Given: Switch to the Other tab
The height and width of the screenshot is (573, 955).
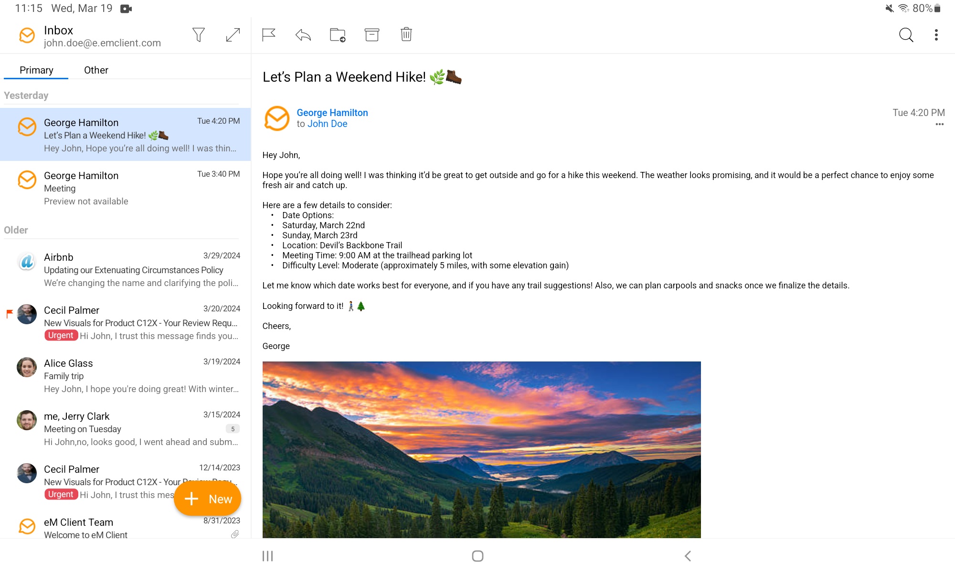Looking at the screenshot, I should (x=96, y=70).
